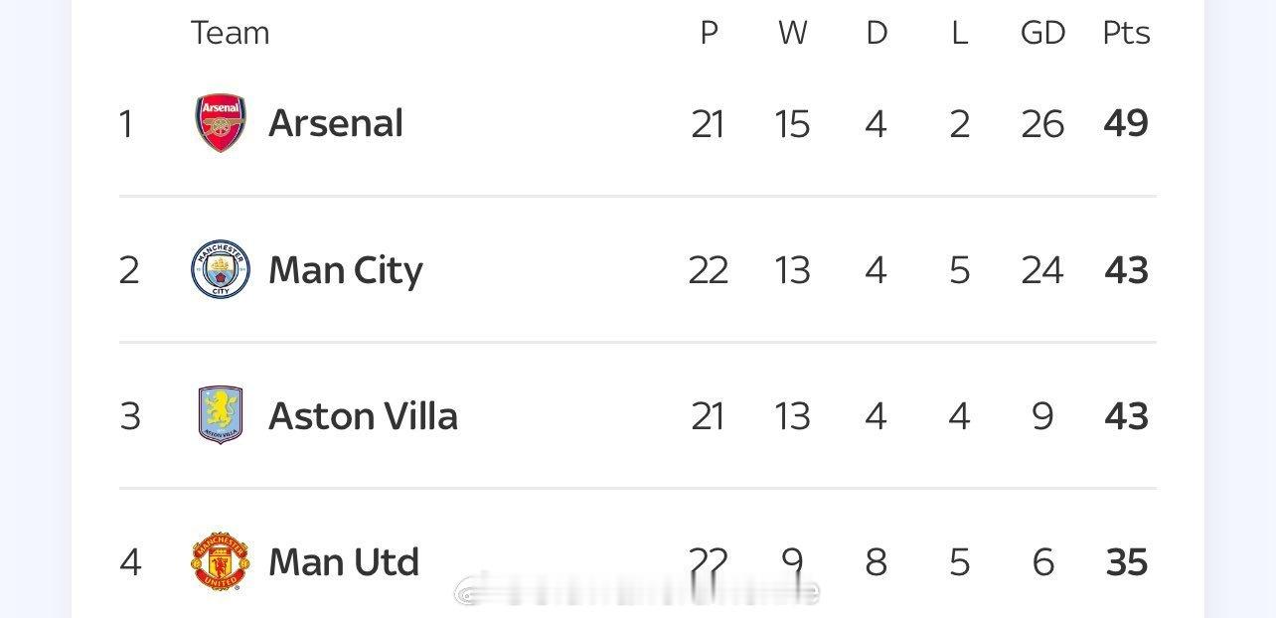This screenshot has height=618, width=1276.
Task: Click the Aston Villa club crest
Action: (x=221, y=415)
